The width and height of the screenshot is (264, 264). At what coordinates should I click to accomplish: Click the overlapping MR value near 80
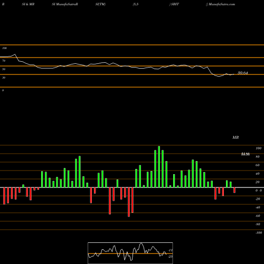point(246,154)
